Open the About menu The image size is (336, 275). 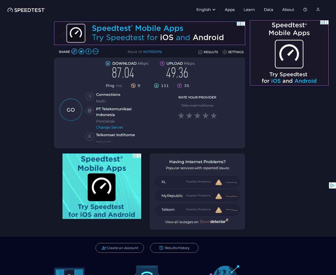pos(288,10)
